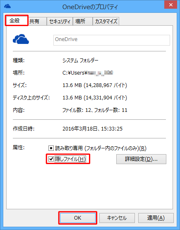Close the OneDrive properties dialog
Image resolution: width=180 pixels, height=230 pixels.
(171, 5)
